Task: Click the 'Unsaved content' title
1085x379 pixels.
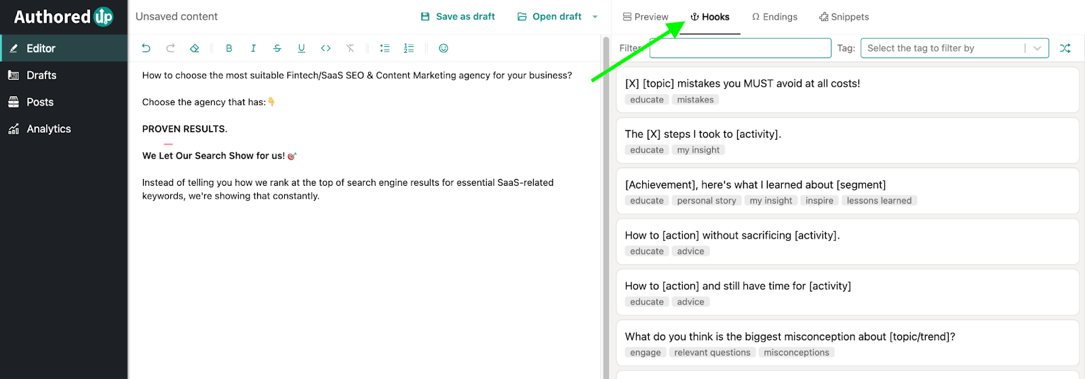Action: click(x=176, y=16)
